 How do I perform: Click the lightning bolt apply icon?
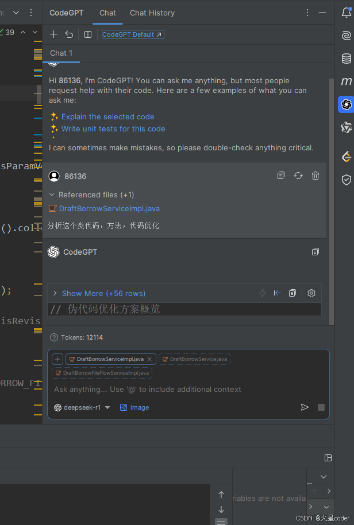263,293
